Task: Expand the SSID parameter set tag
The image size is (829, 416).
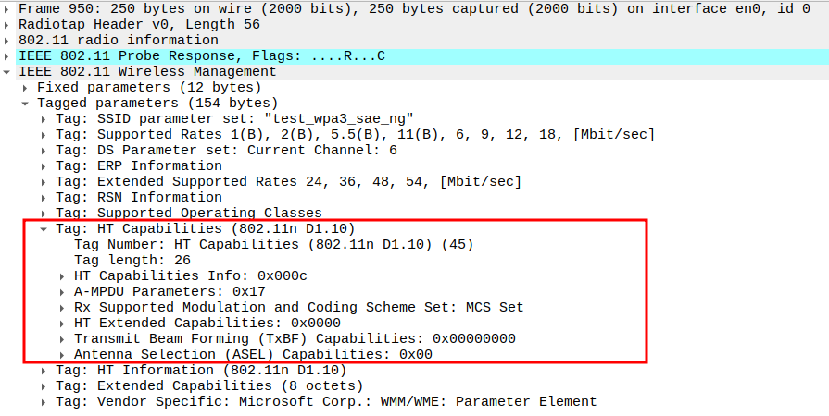Action: [44, 118]
